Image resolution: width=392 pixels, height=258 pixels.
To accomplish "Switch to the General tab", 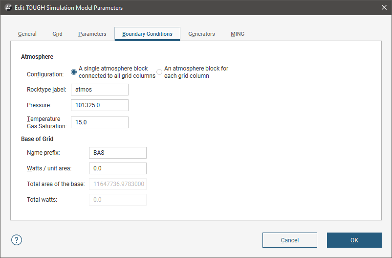I will click(27, 34).
